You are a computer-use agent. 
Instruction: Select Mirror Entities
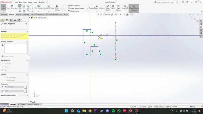[x=74, y=6]
